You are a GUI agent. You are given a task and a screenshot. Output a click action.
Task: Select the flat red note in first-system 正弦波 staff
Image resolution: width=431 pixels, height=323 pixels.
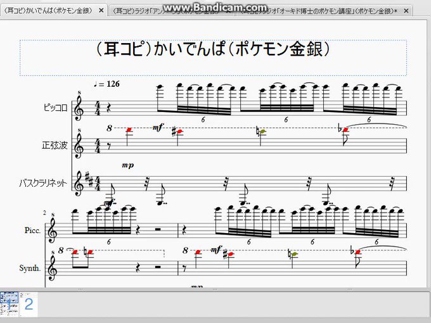[345, 129]
